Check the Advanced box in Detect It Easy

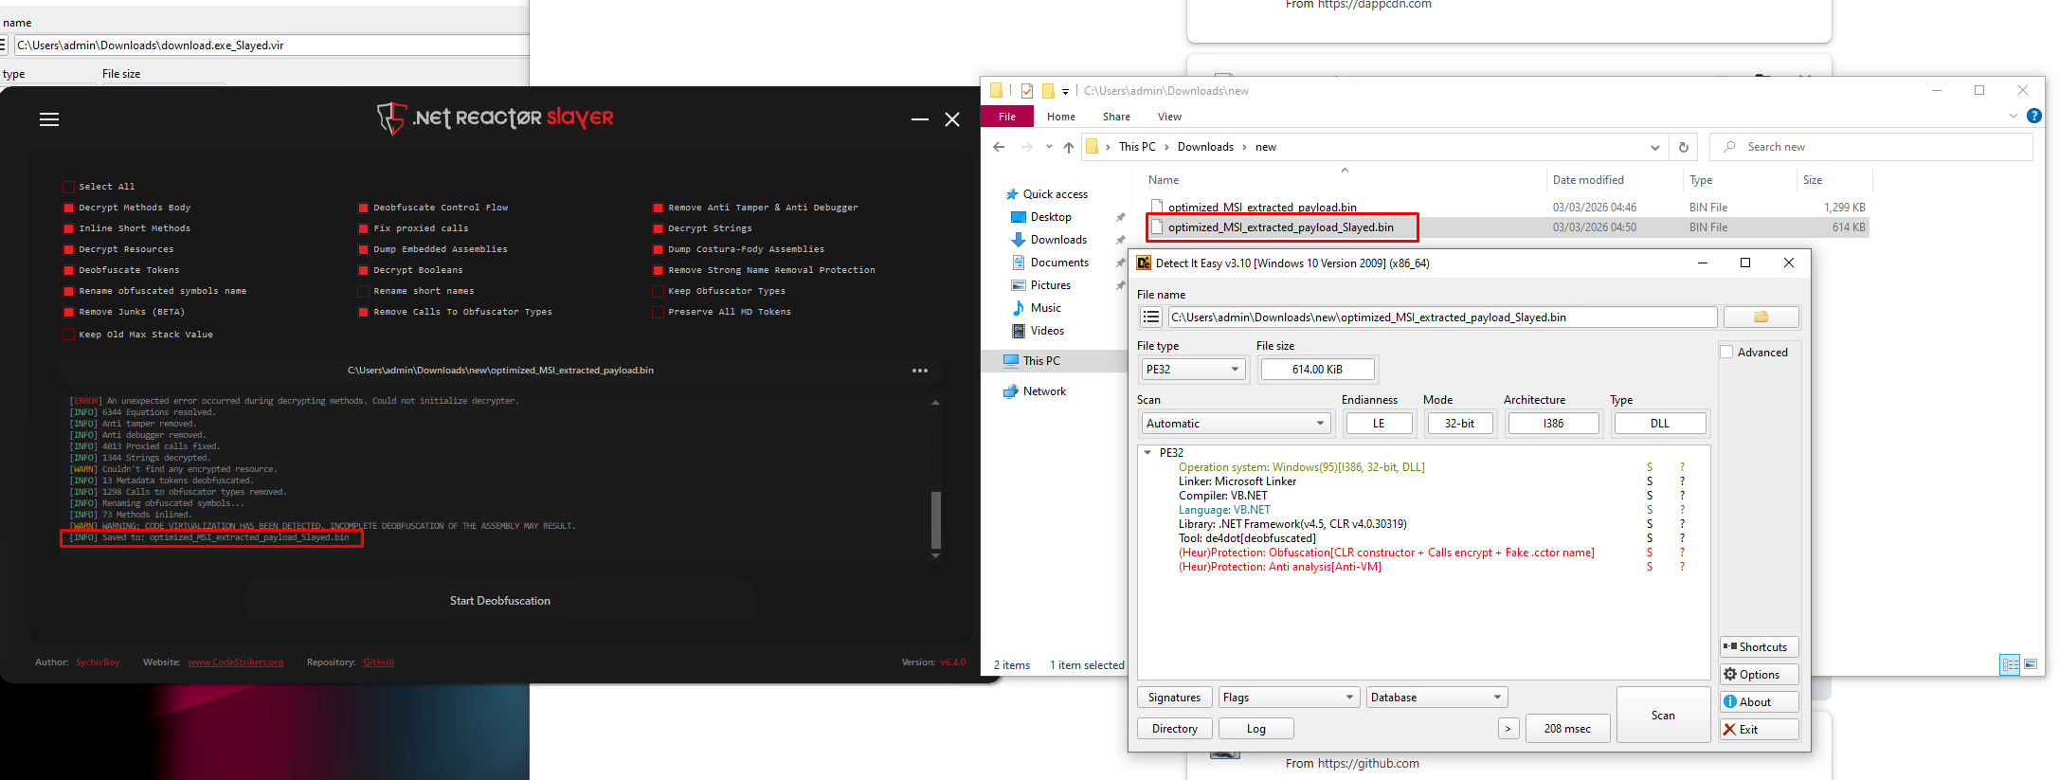click(1726, 353)
